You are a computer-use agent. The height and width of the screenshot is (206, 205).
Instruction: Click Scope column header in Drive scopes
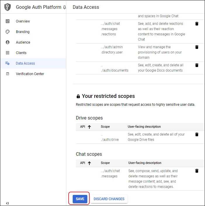105,127
